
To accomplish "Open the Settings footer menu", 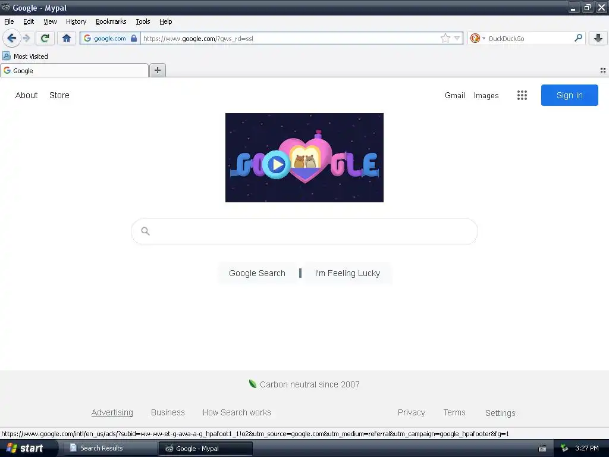I will pyautogui.click(x=500, y=413).
